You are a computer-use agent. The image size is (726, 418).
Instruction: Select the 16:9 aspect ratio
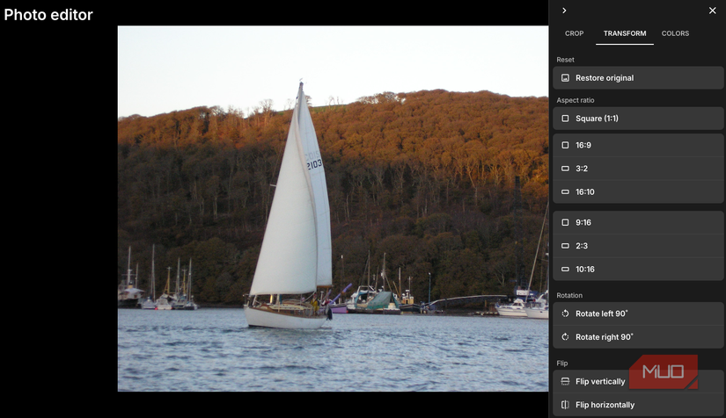pos(638,145)
